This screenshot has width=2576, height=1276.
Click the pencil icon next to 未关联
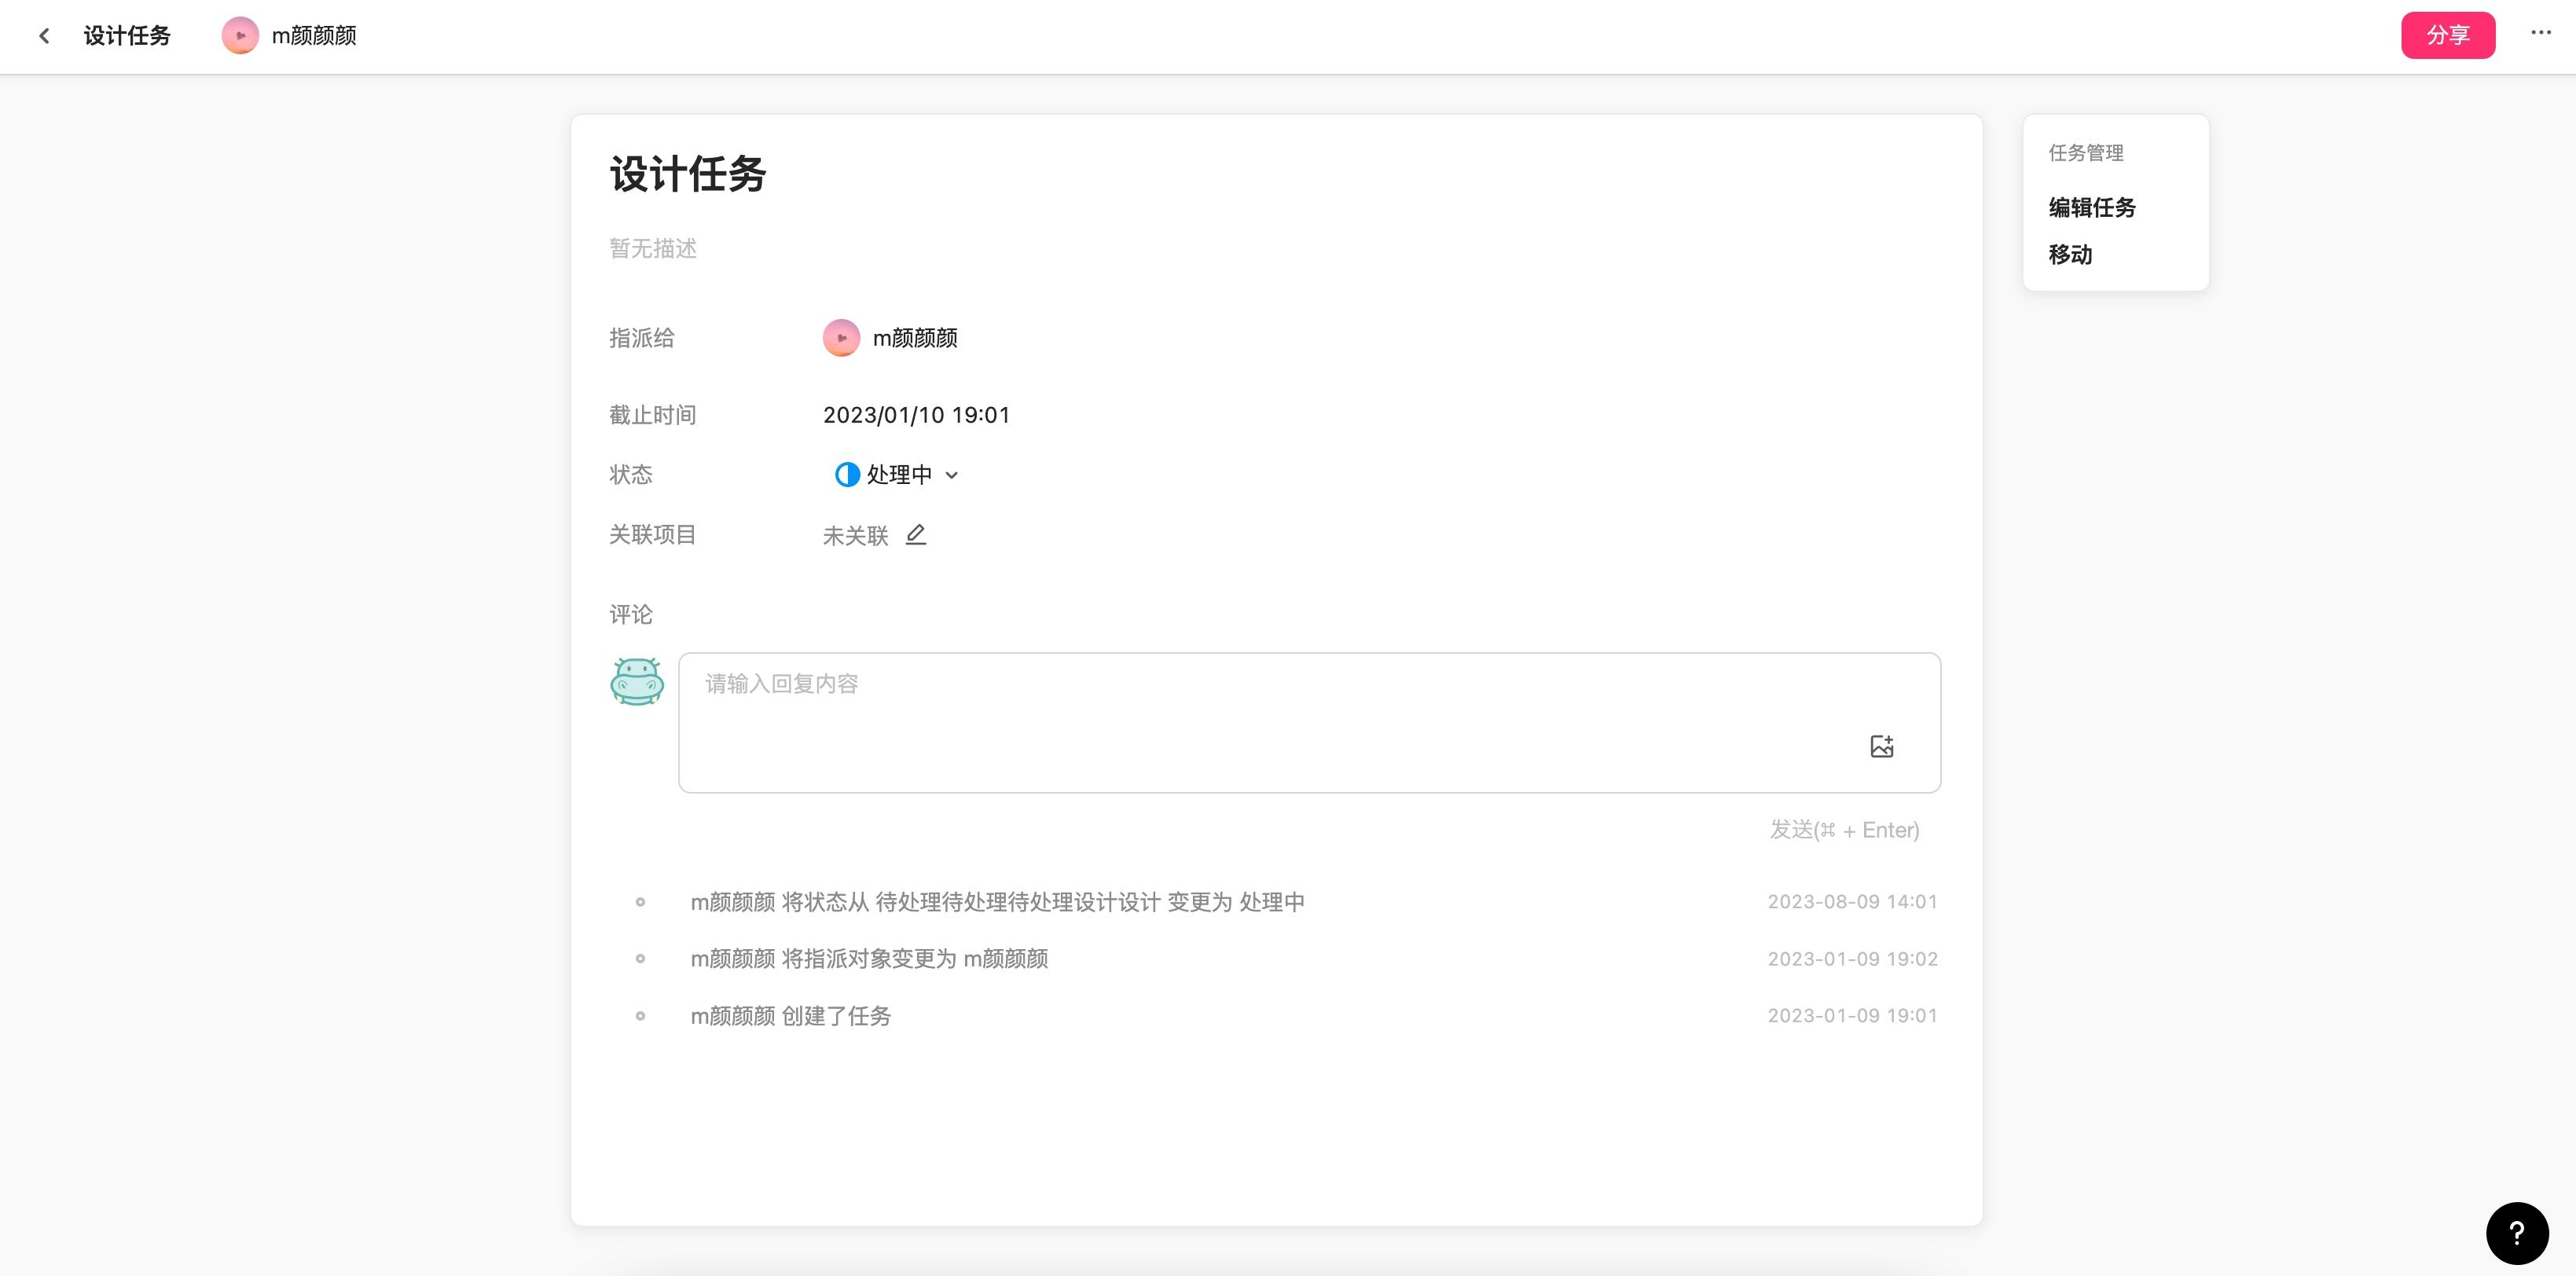pos(915,535)
